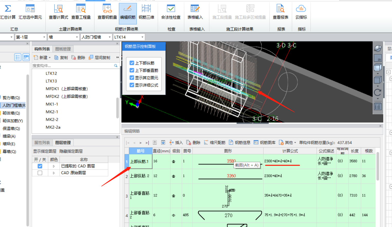This screenshot has width=392, height=227.
Task: Toggle 显示详细公式 checkbox
Action: pyautogui.click(x=132, y=85)
